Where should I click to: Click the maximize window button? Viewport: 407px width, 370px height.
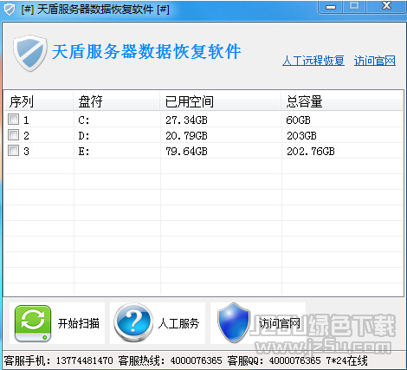354,6
